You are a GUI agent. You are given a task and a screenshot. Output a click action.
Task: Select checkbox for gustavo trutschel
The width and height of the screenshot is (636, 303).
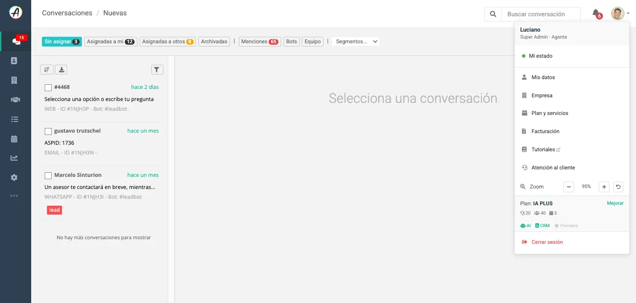[x=48, y=131]
